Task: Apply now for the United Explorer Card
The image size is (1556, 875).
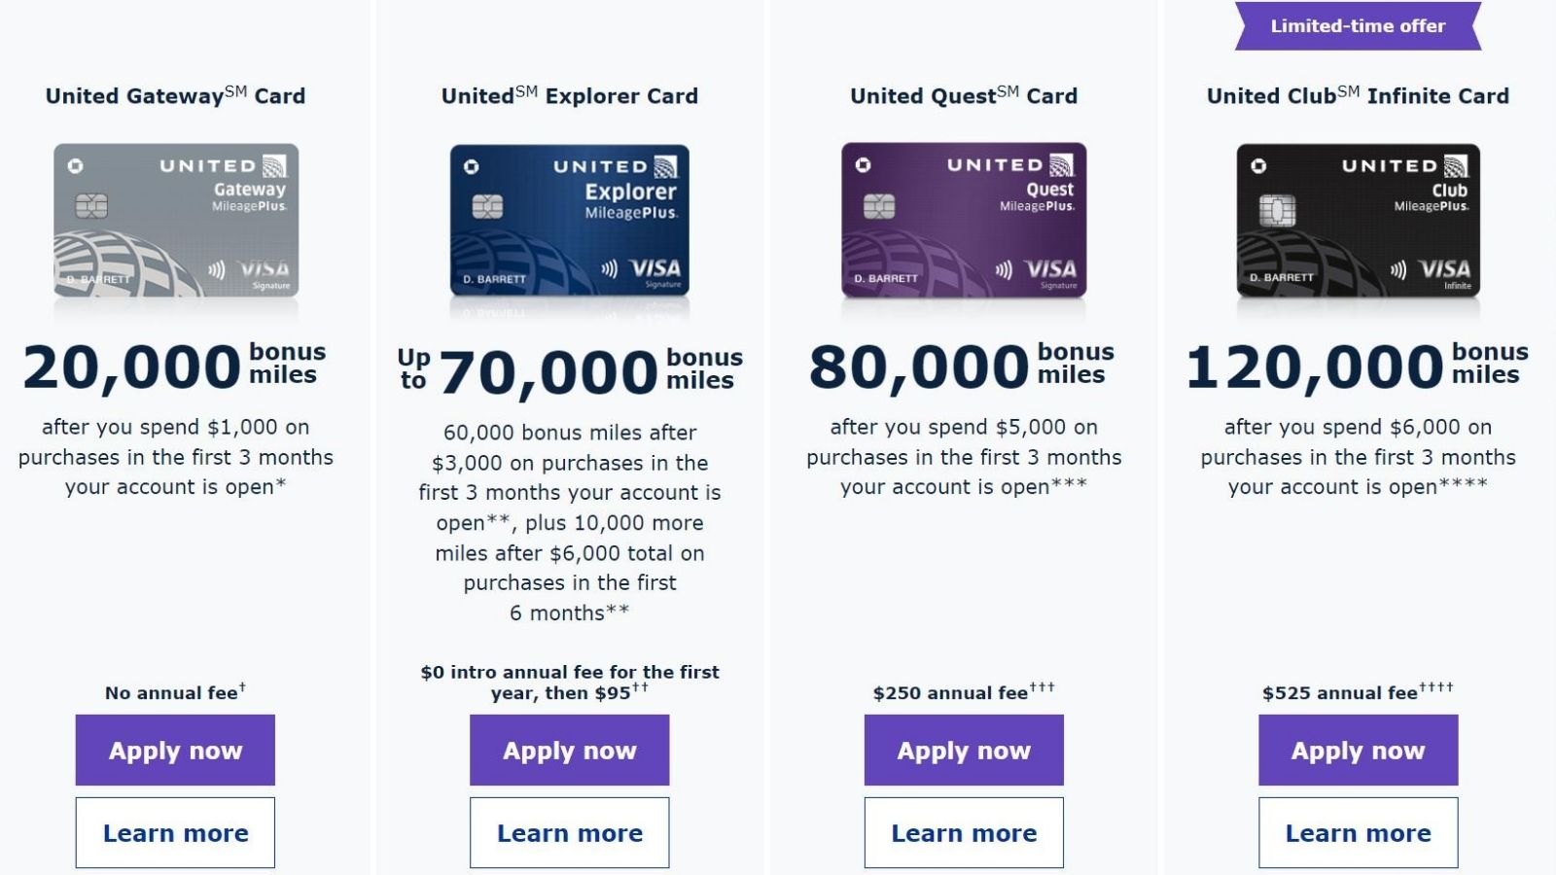Action: (x=570, y=750)
